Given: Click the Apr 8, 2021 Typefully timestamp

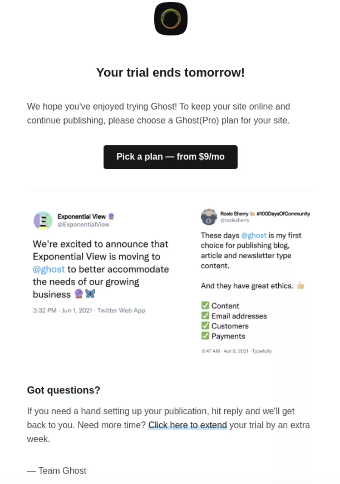Looking at the screenshot, I should coord(236,351).
